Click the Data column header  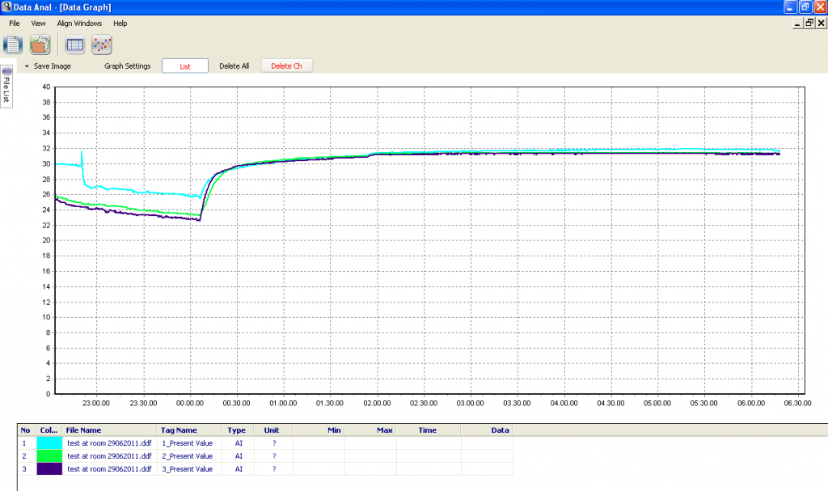tap(486, 430)
